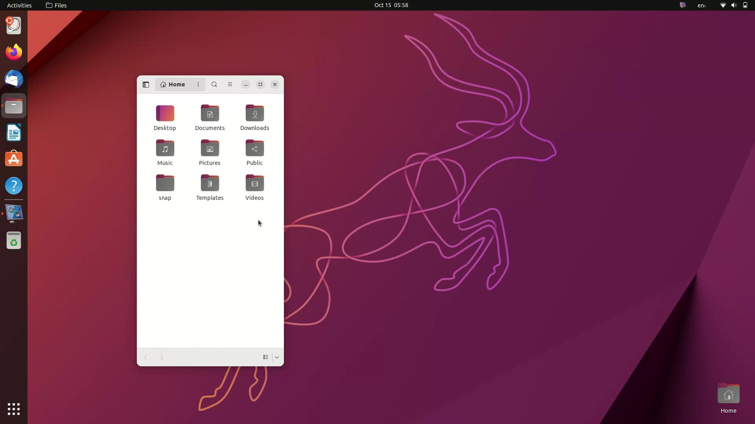This screenshot has height=424, width=755.
Task: Open the system status menu in top bar
Action: (x=733, y=5)
